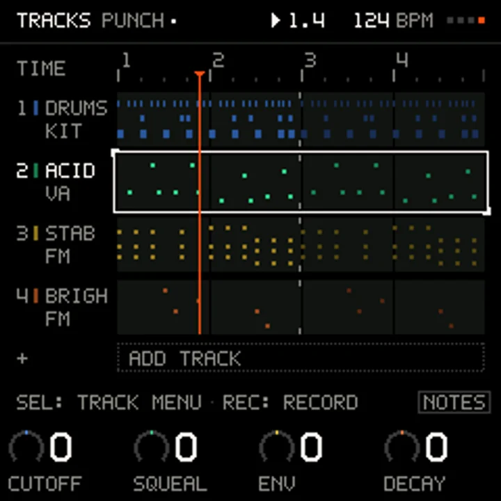Click the SQUEAL knob

click(x=152, y=446)
